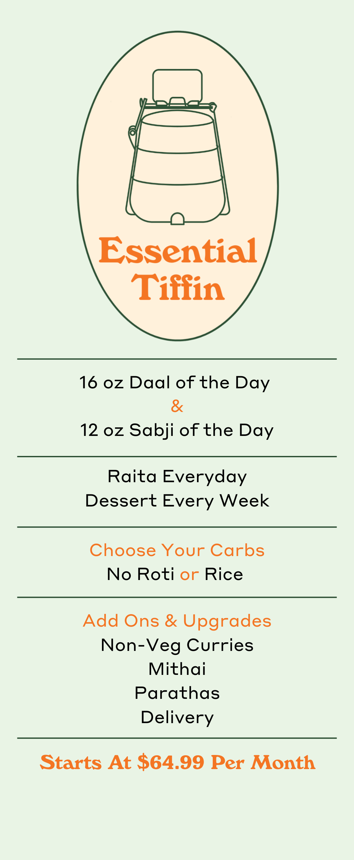The image size is (354, 860).
Task: Open the 'Choose Your Carbs' heading
Action: click(177, 550)
